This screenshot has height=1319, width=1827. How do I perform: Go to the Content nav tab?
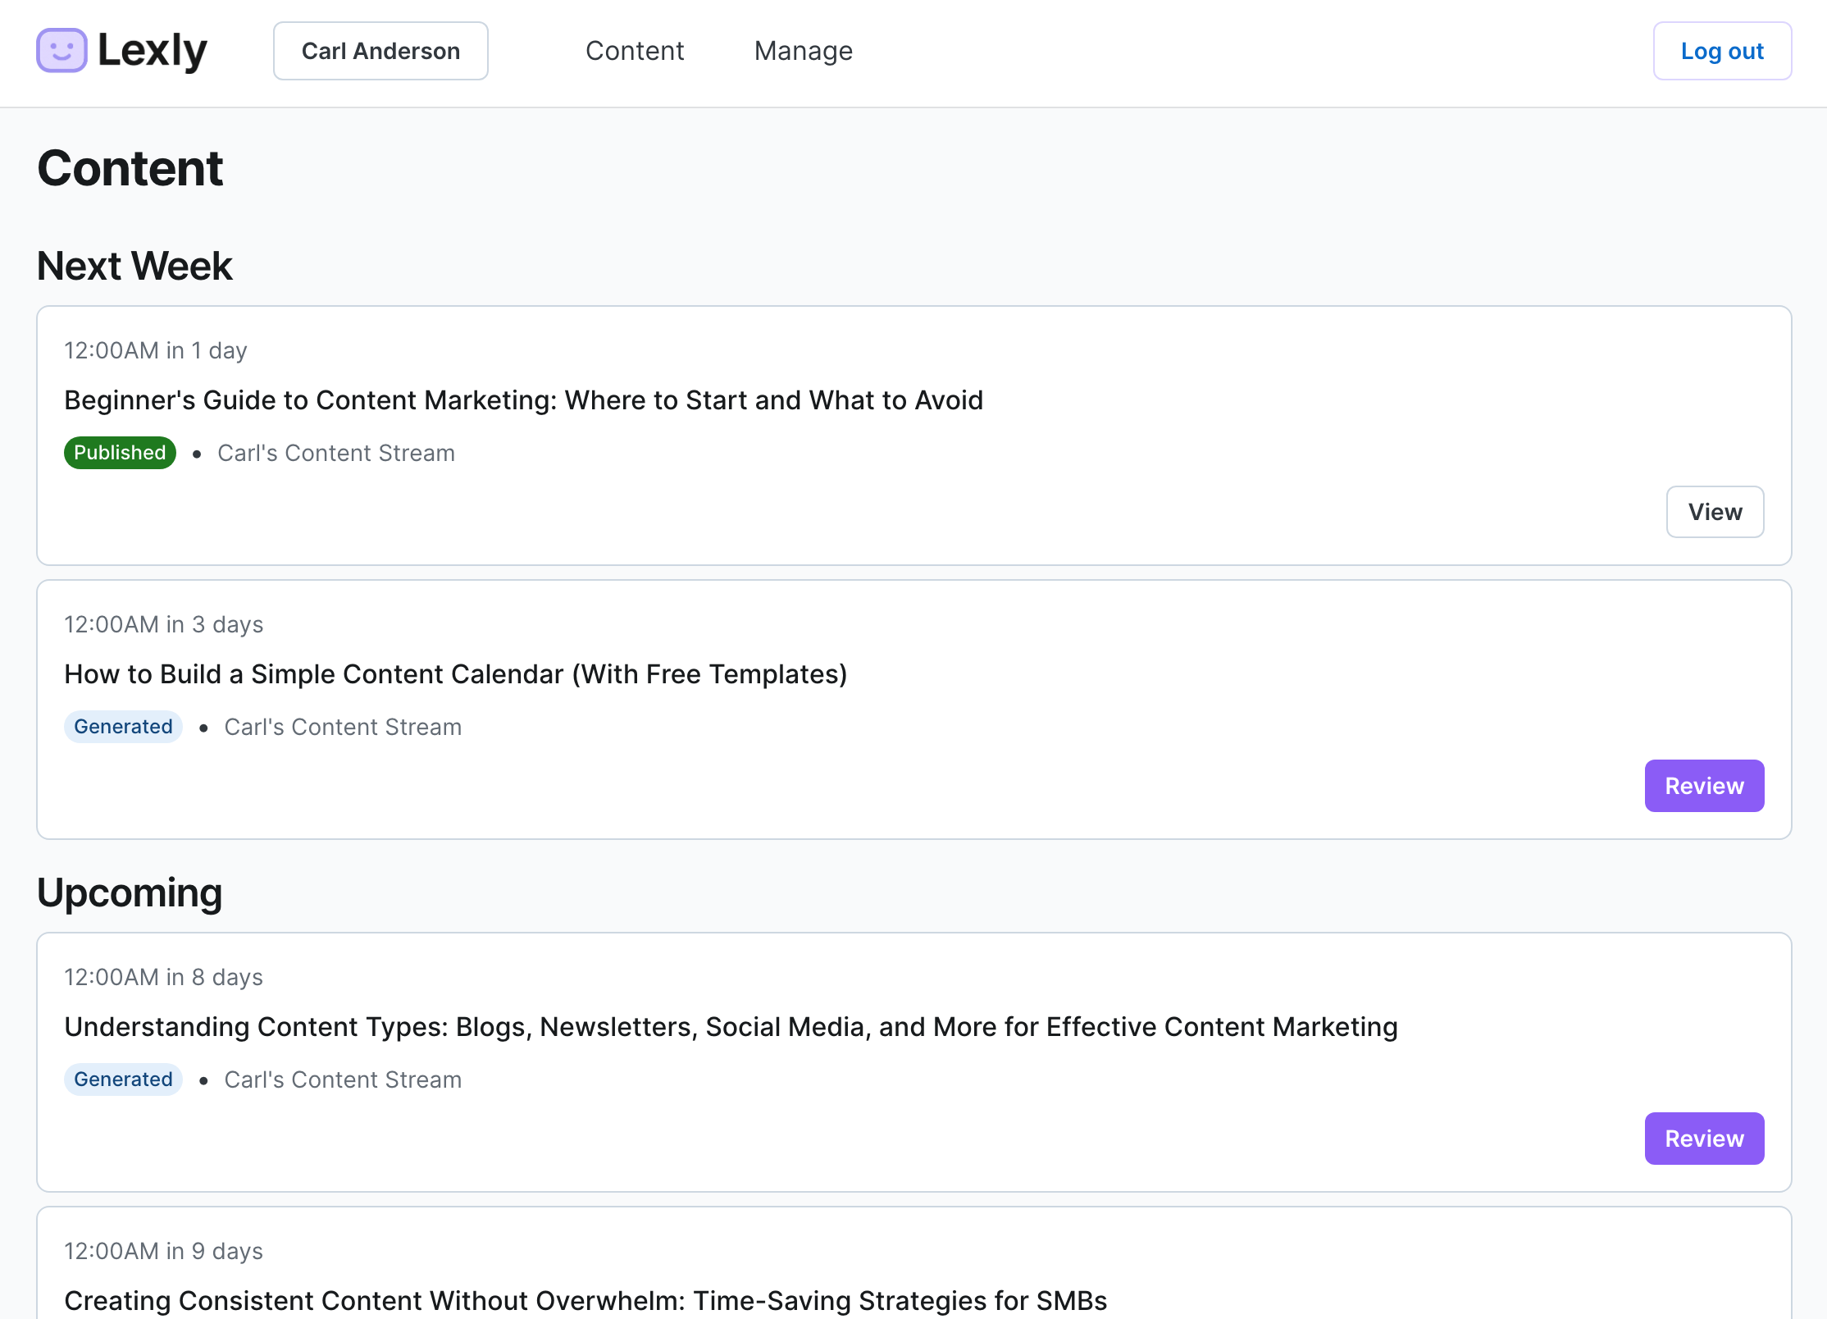tap(635, 51)
